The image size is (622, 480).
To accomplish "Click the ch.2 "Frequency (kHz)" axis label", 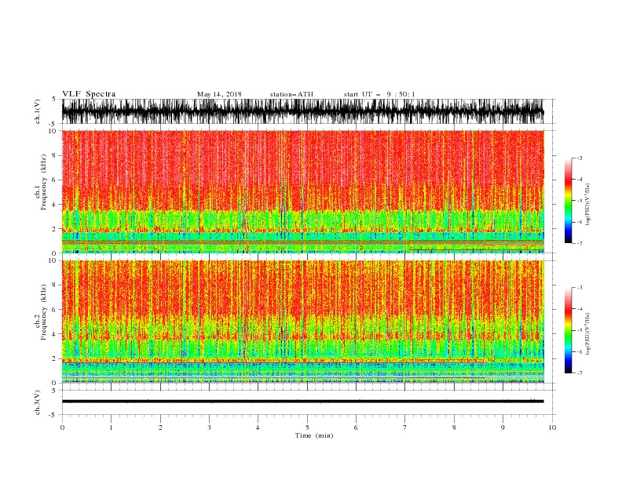I will click(x=44, y=312).
